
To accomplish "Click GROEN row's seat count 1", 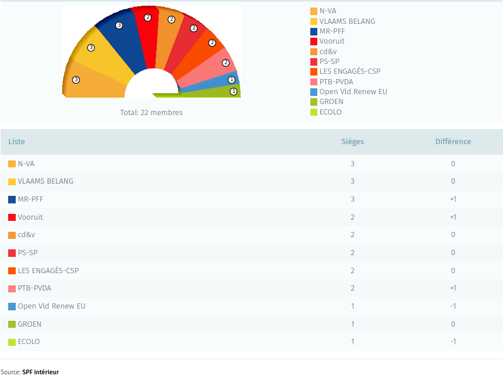I will pos(353,324).
